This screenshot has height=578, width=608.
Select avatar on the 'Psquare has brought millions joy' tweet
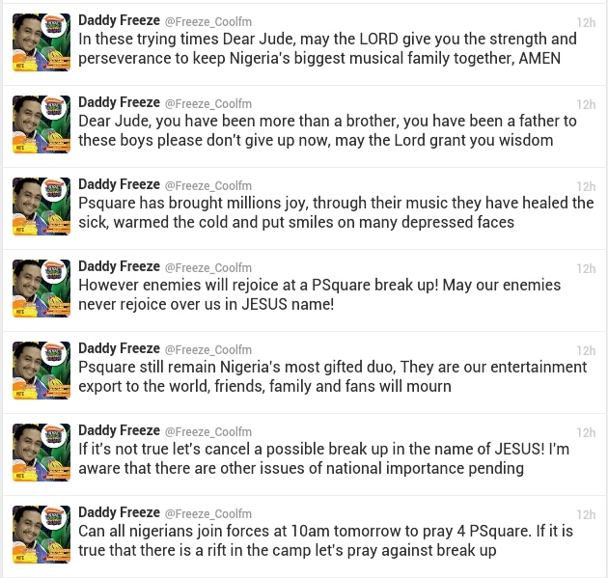(x=41, y=206)
